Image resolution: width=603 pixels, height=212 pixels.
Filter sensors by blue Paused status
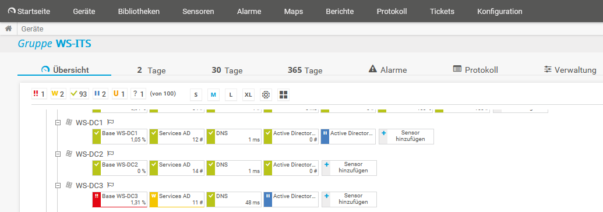(x=100, y=94)
